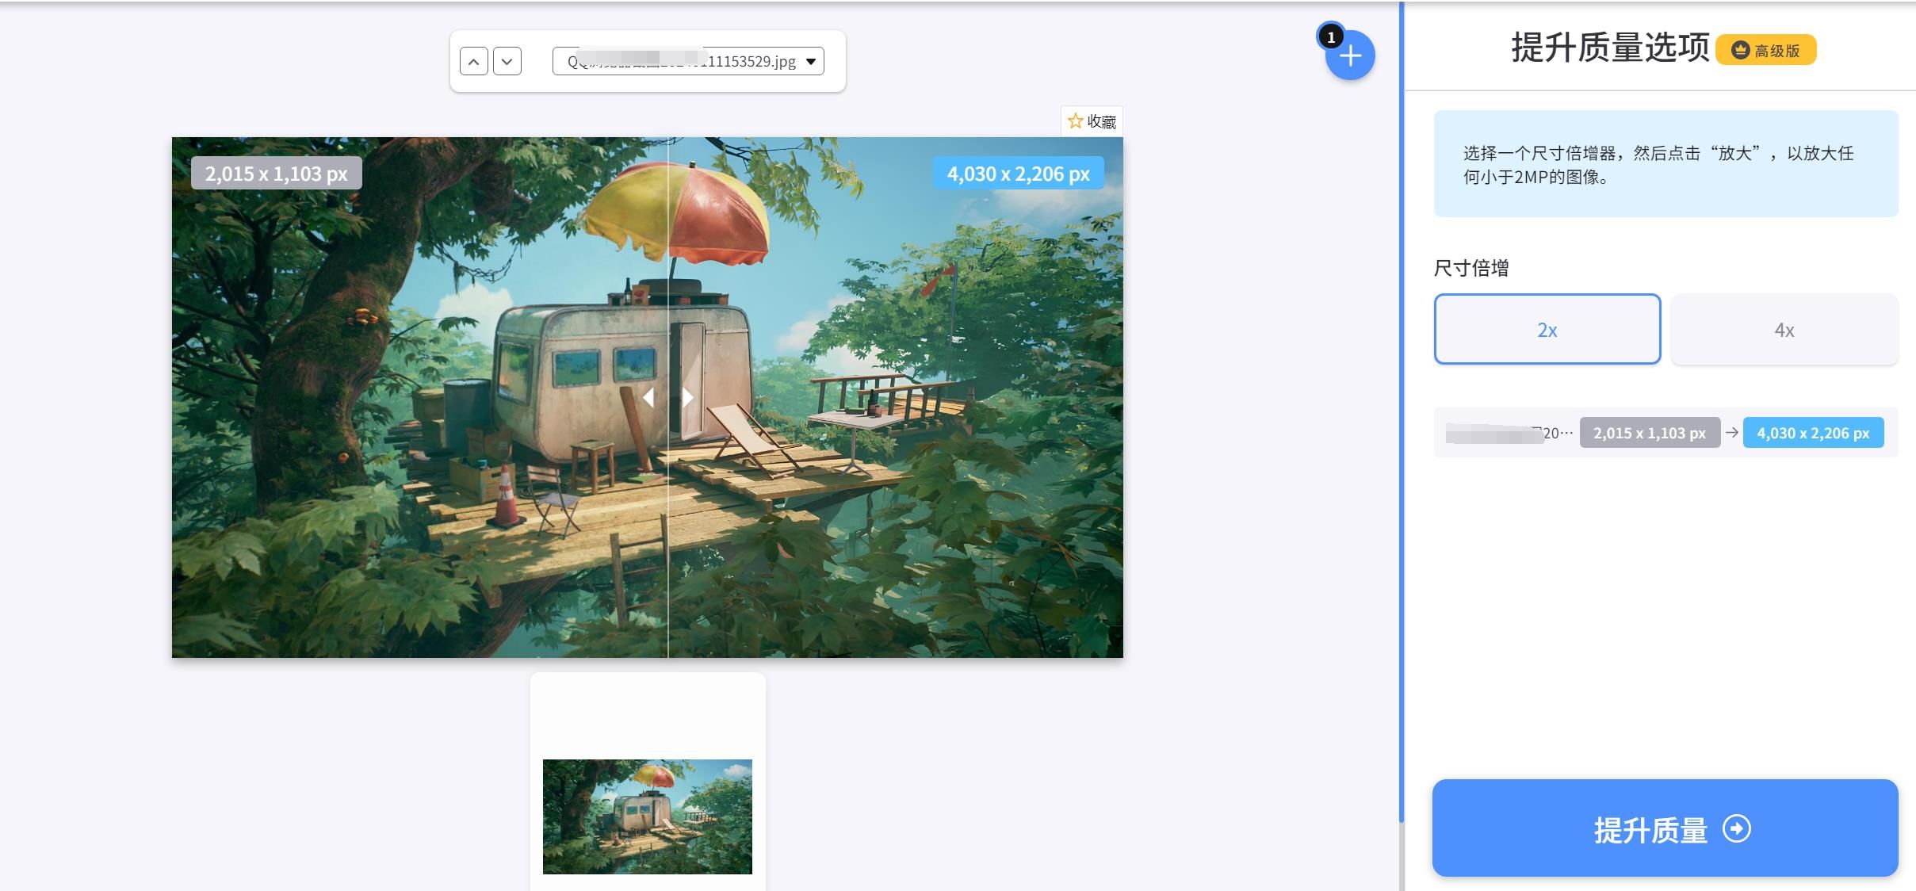Select the 2x size multiplier option
1916x891 pixels.
[x=1546, y=327]
